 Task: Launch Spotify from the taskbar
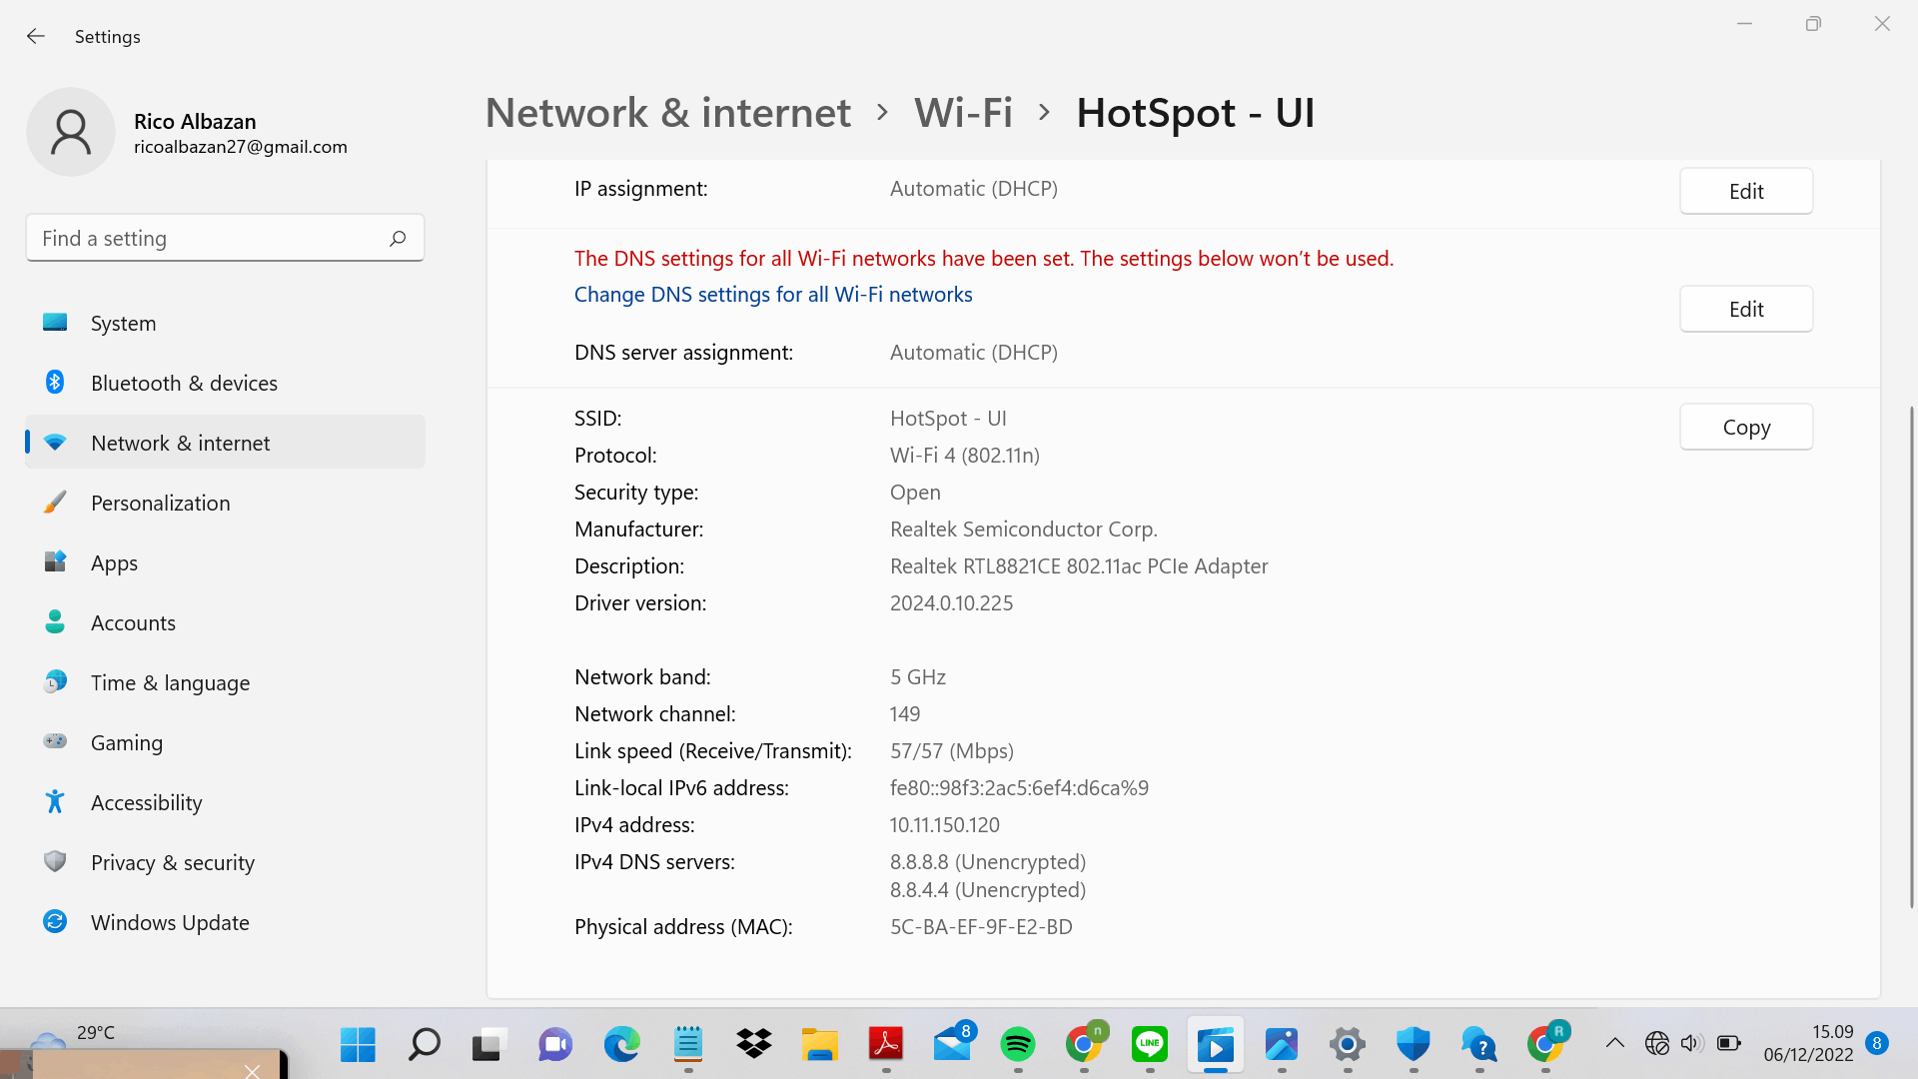click(x=1017, y=1045)
